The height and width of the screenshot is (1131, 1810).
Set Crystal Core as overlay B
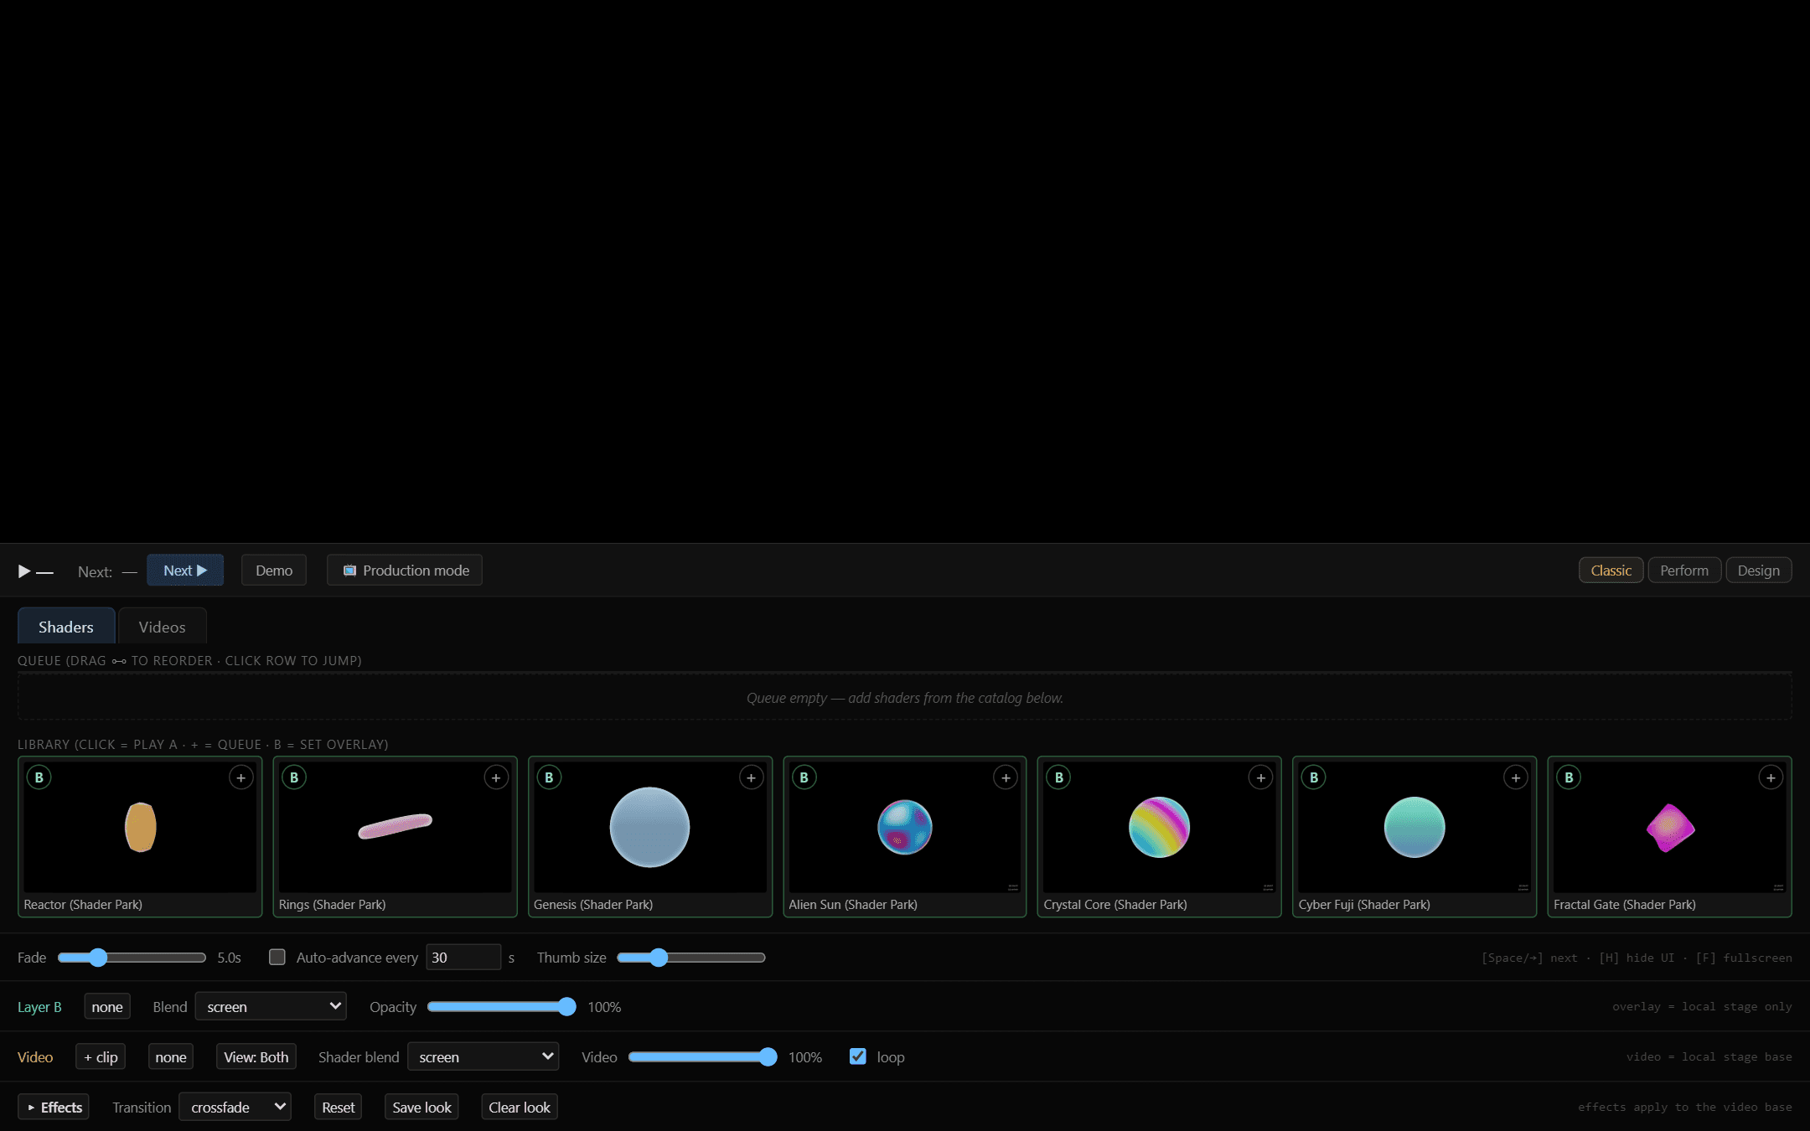click(1059, 777)
